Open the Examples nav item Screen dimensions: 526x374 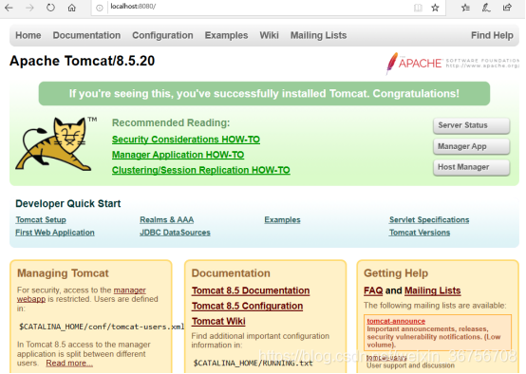226,35
